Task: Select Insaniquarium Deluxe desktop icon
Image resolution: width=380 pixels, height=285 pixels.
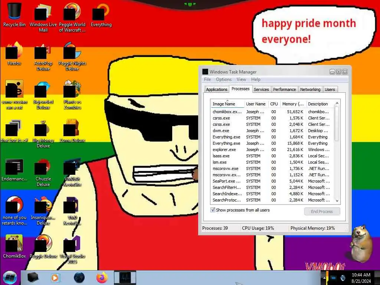Action: 43,211
